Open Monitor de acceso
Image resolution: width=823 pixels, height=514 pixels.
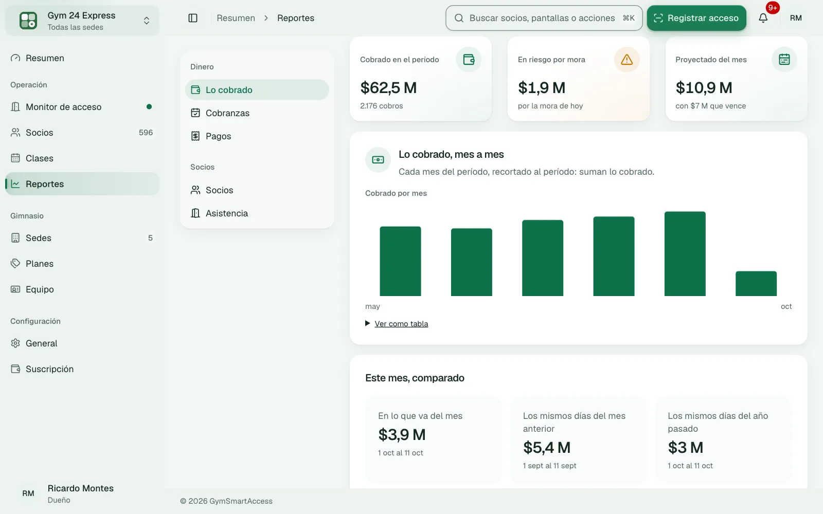(x=82, y=107)
